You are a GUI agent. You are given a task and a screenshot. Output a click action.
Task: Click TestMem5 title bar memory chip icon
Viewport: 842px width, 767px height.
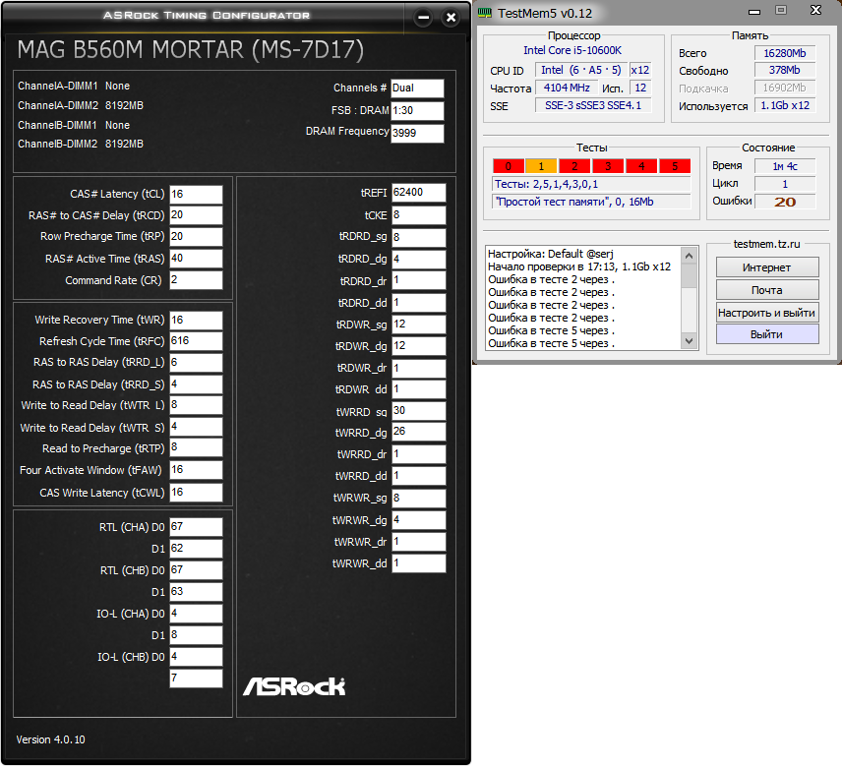point(485,13)
